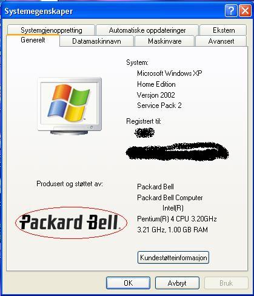Switch to the Datamaskinnavn tab
Screen dimensions: 254x296
point(96,41)
